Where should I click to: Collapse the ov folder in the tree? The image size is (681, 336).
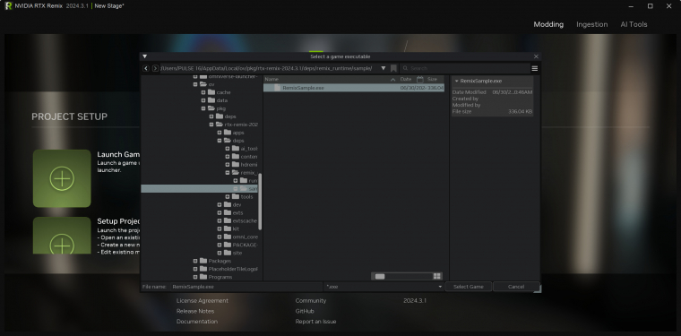(x=195, y=84)
